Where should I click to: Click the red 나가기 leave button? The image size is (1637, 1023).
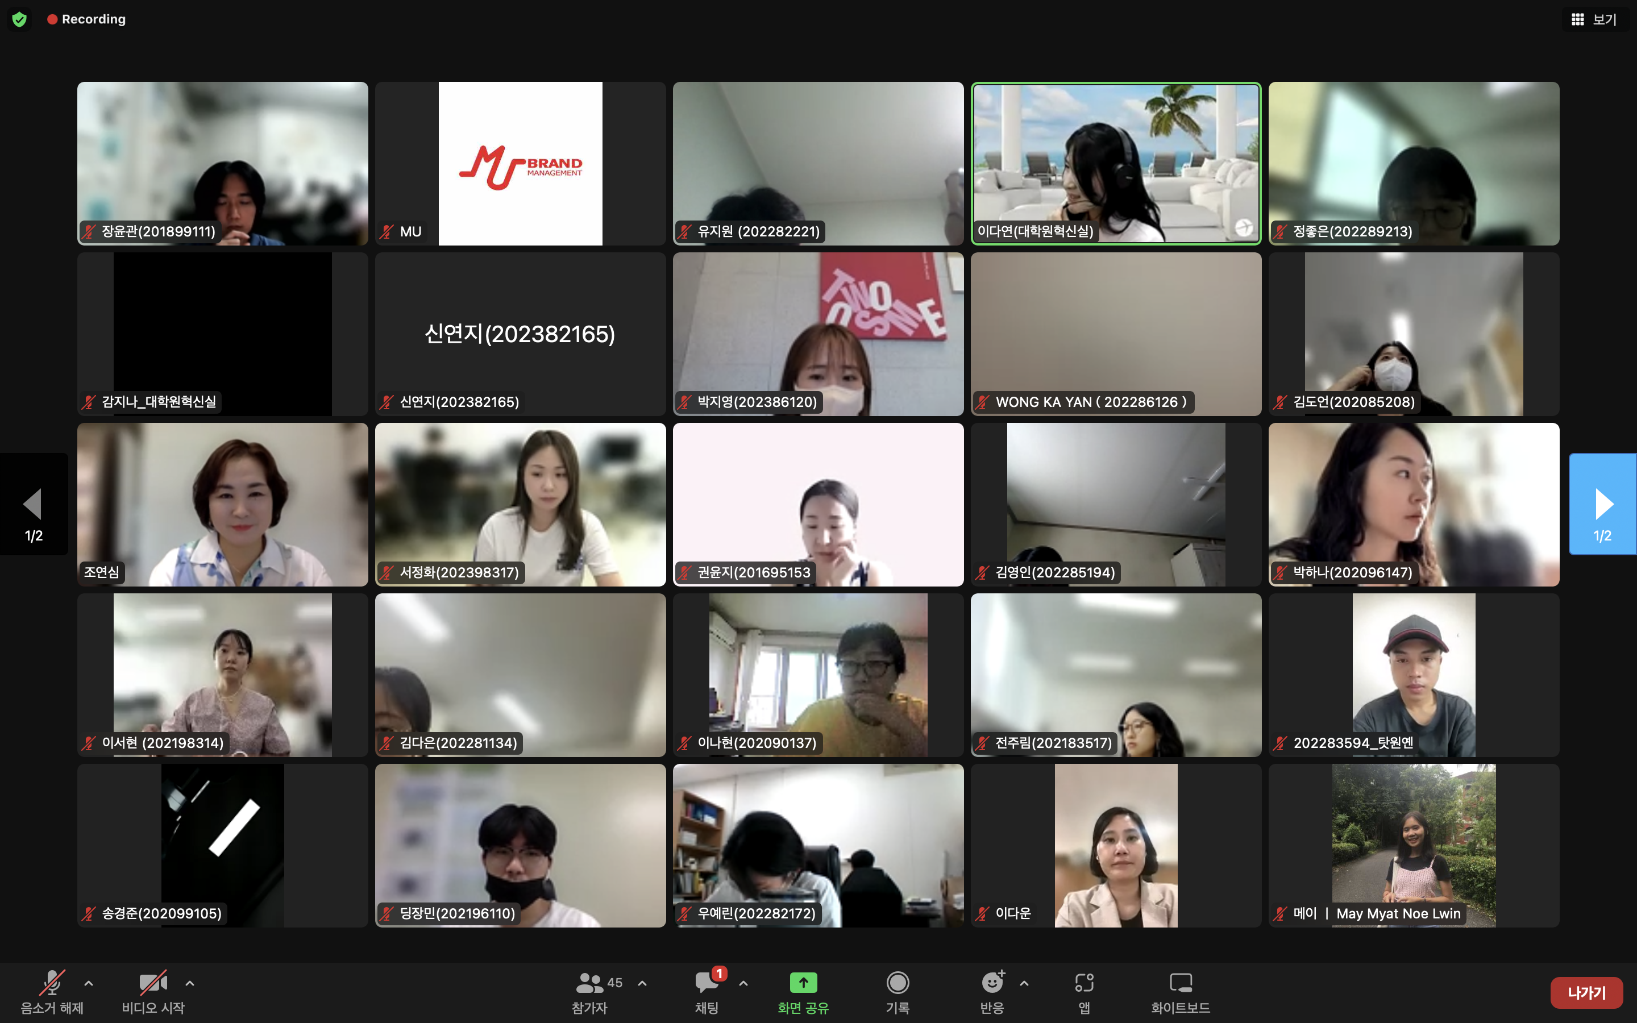pos(1586,992)
